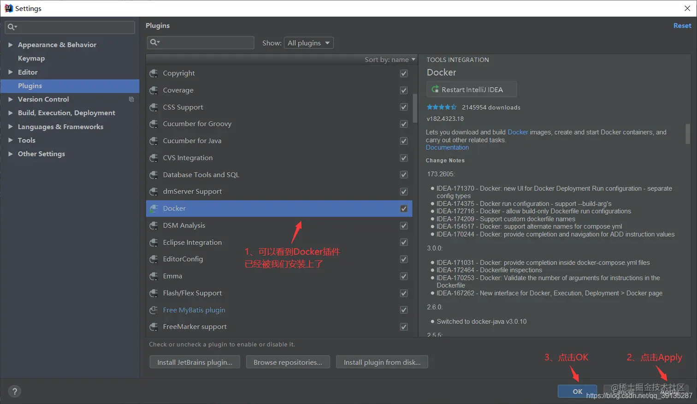Select the Free MyBatis plugin row
Screen dimensions: 697x404
click(279, 310)
